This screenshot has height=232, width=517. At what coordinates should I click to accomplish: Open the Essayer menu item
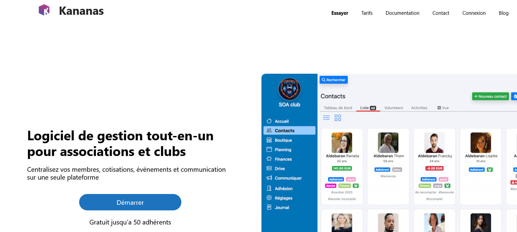[340, 13]
